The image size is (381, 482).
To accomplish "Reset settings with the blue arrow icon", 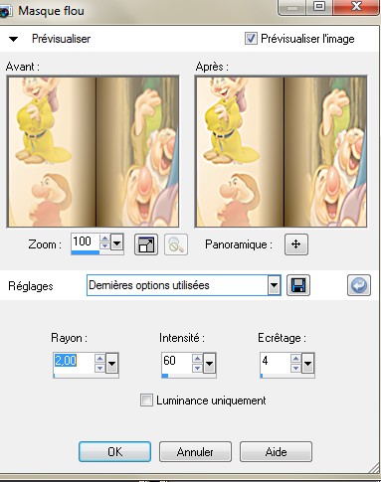I will point(359,285).
